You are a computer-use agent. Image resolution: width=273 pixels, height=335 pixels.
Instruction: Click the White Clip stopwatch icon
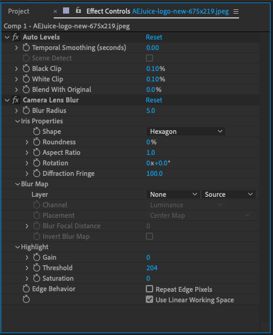pos(26,79)
